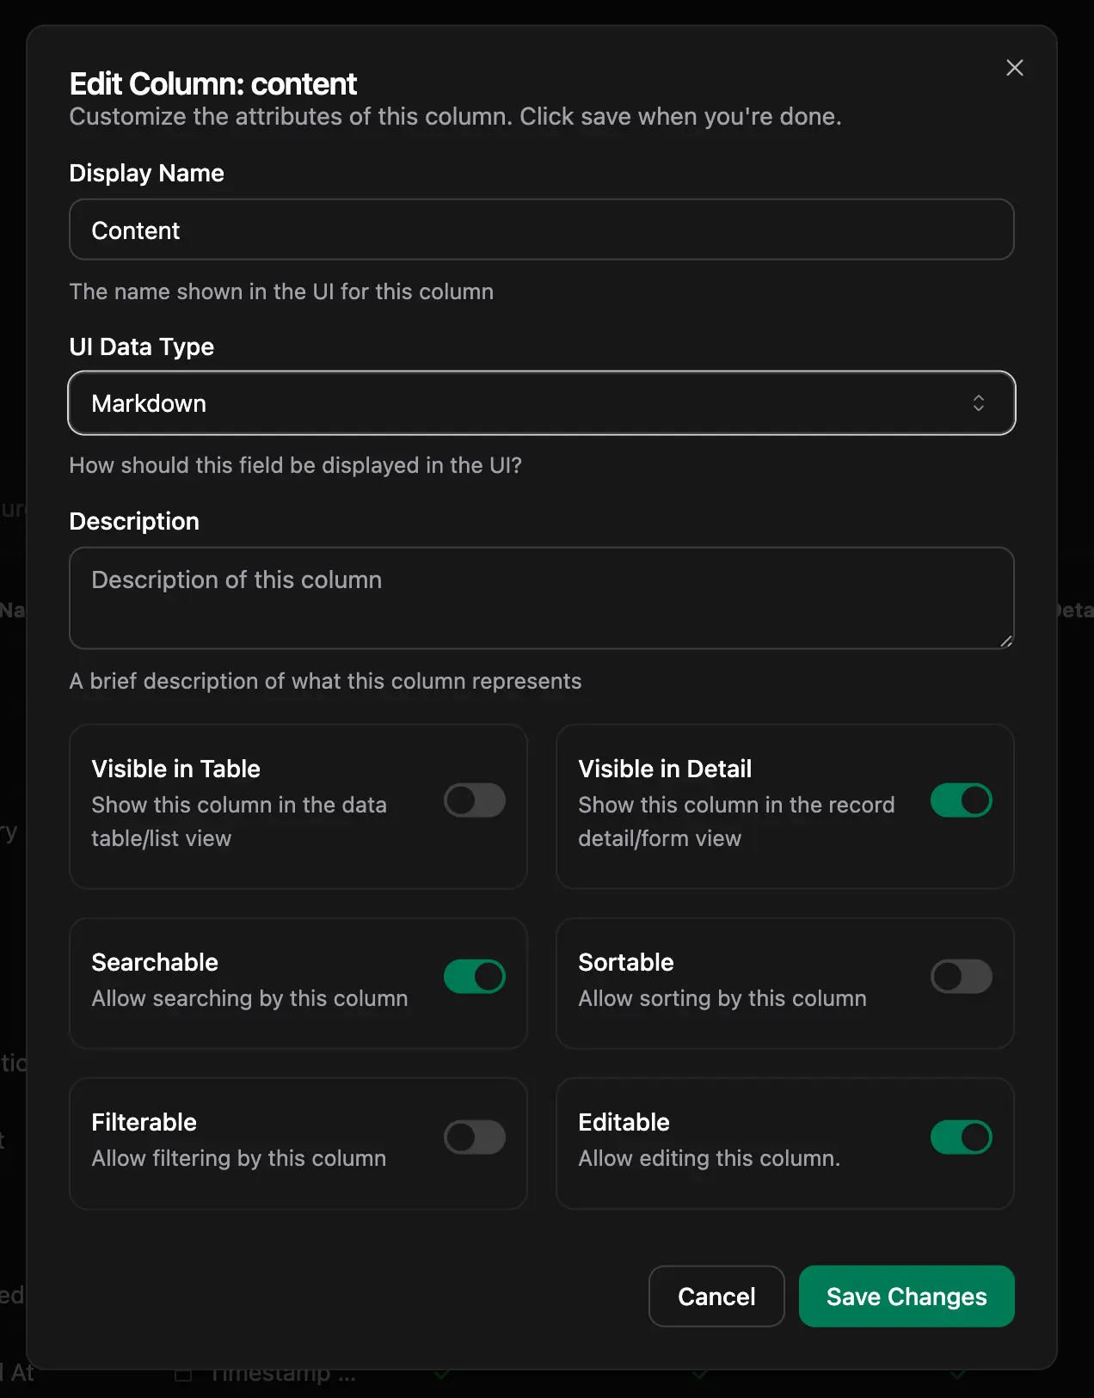Turn on the Filterable toggle
1094x1398 pixels.
pyautogui.click(x=475, y=1137)
